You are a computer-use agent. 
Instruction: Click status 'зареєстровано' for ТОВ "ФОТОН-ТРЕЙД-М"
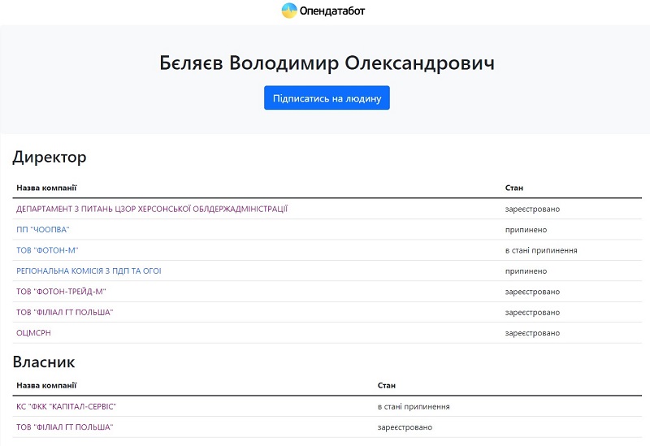pos(532,292)
